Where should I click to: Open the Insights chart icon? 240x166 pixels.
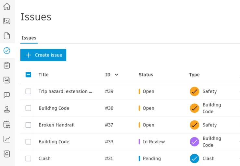coord(7,139)
